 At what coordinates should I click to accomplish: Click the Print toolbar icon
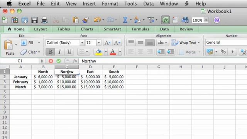(44, 20)
